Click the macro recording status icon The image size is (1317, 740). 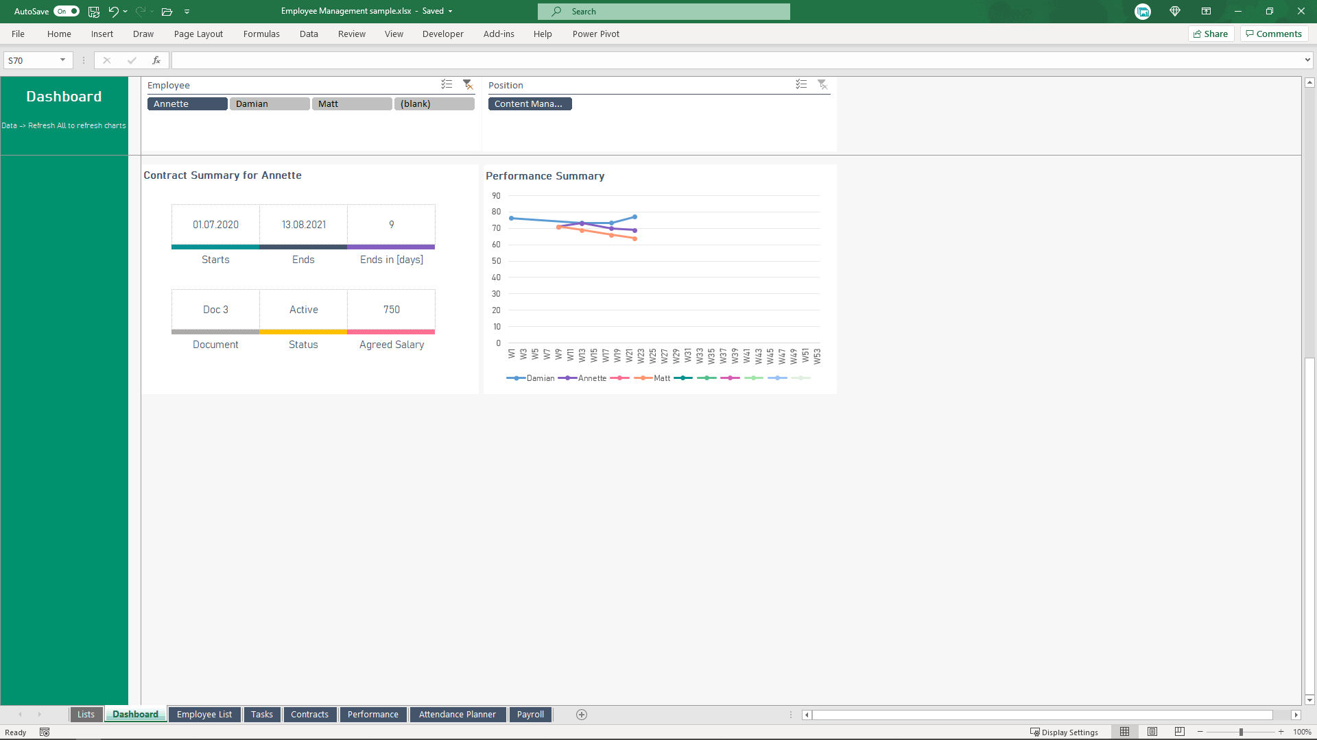pos(45,732)
